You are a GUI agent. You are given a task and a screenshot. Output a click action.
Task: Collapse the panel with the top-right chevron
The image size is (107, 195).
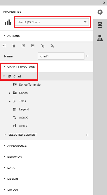(104, 3)
